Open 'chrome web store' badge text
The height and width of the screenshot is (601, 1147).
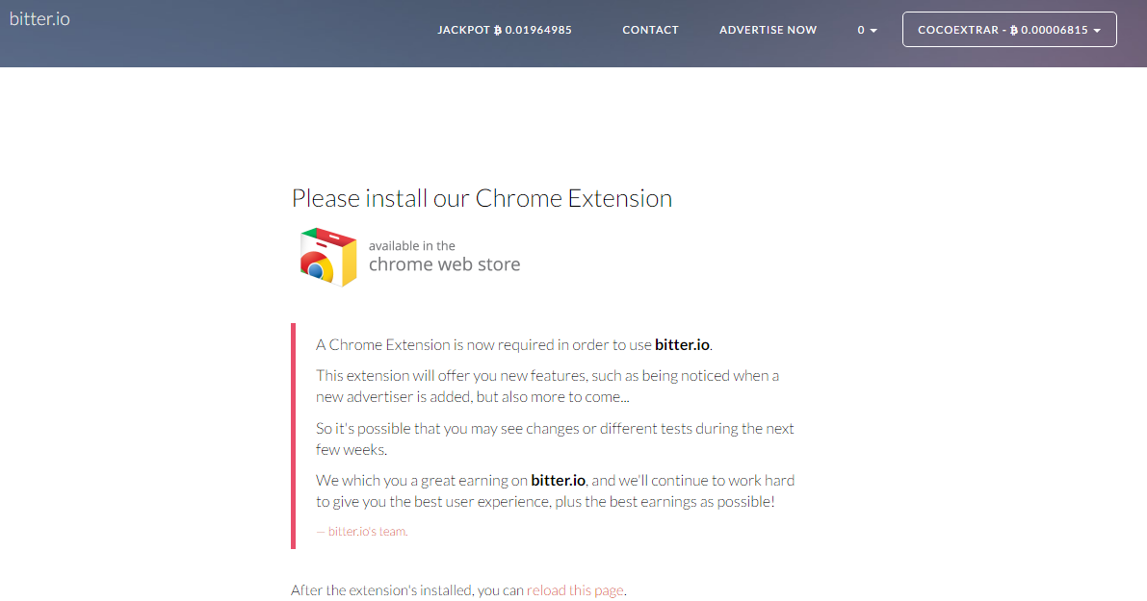444,264
